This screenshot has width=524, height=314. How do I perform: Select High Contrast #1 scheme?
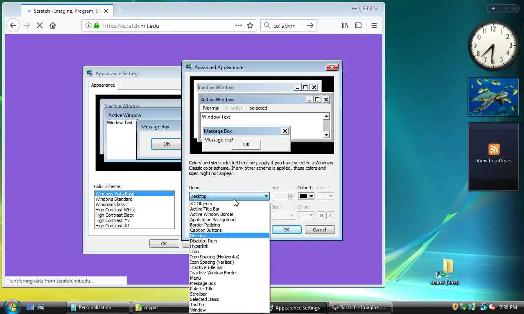pyautogui.click(x=134, y=226)
